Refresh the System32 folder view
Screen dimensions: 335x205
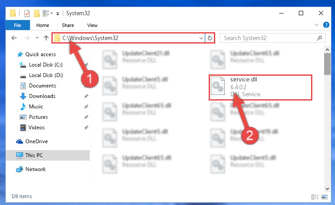[210, 38]
